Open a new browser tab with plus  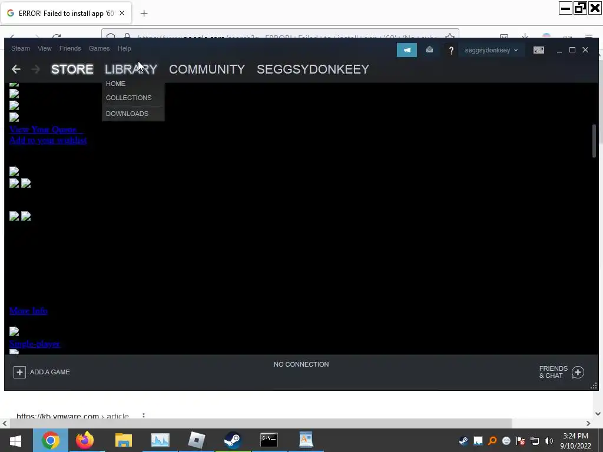(x=144, y=14)
